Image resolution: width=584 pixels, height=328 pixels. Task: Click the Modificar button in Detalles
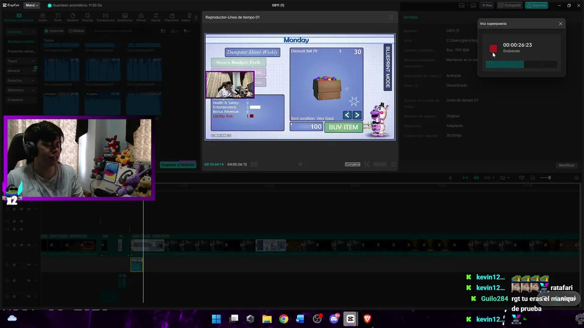point(567,165)
